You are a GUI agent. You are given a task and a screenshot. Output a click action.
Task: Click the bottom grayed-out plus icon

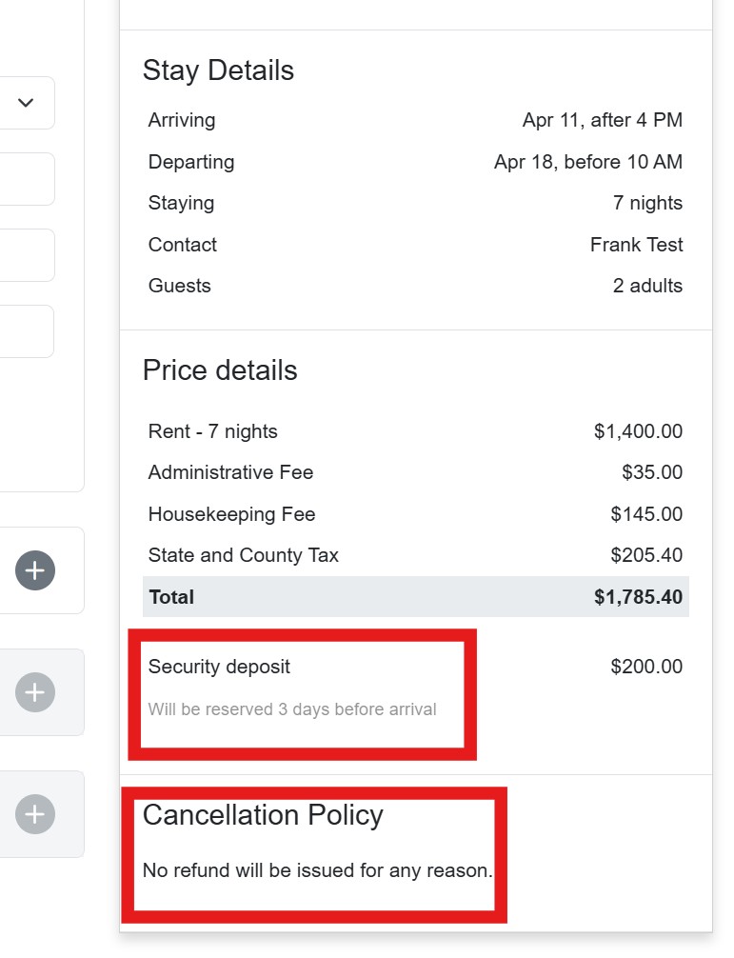(35, 814)
